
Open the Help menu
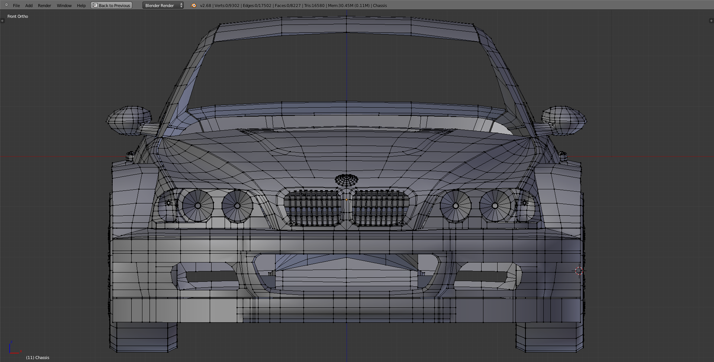pyautogui.click(x=81, y=6)
